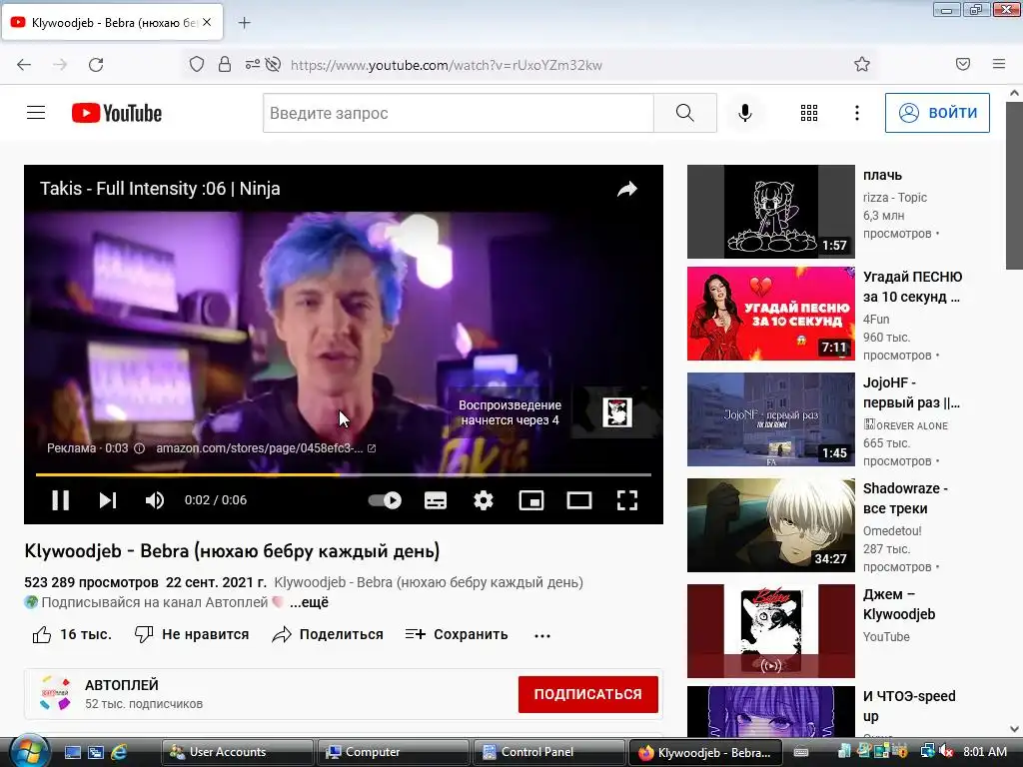Mute the player volume
Image resolution: width=1023 pixels, height=767 pixels.
pyautogui.click(x=155, y=500)
